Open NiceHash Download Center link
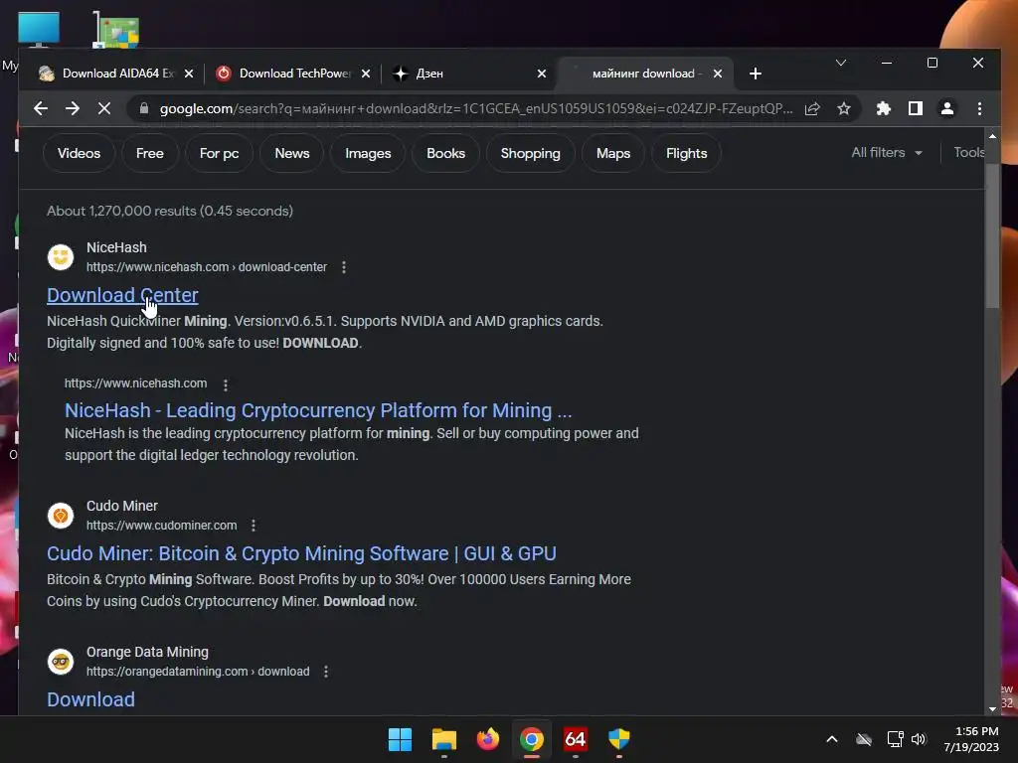The width and height of the screenshot is (1018, 763). click(122, 295)
